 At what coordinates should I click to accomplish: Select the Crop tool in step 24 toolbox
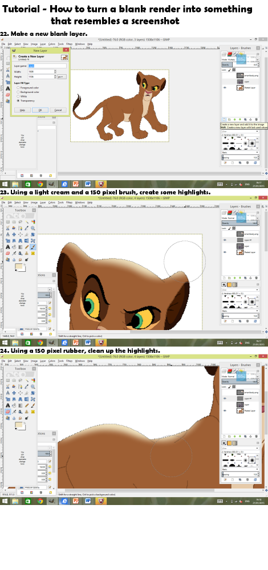pyautogui.click(x=27, y=393)
